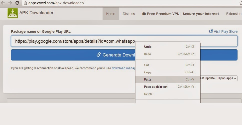Bookmark page with star icon
The width and height of the screenshot is (242, 125).
pyautogui.click(x=241, y=3)
